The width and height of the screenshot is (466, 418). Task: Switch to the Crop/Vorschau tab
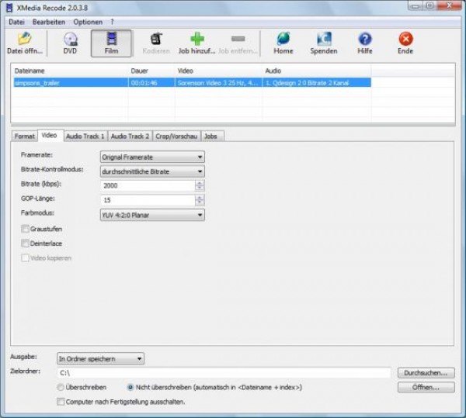pos(176,135)
